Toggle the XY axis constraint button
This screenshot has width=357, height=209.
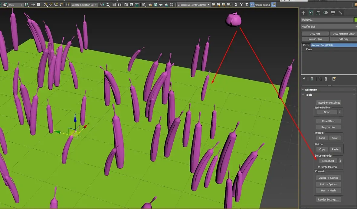tap(252, 5)
